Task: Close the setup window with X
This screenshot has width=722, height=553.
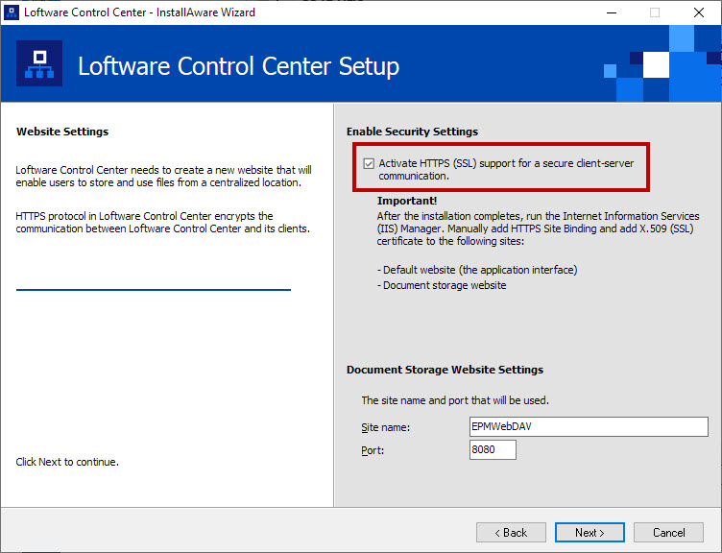Action: click(699, 12)
